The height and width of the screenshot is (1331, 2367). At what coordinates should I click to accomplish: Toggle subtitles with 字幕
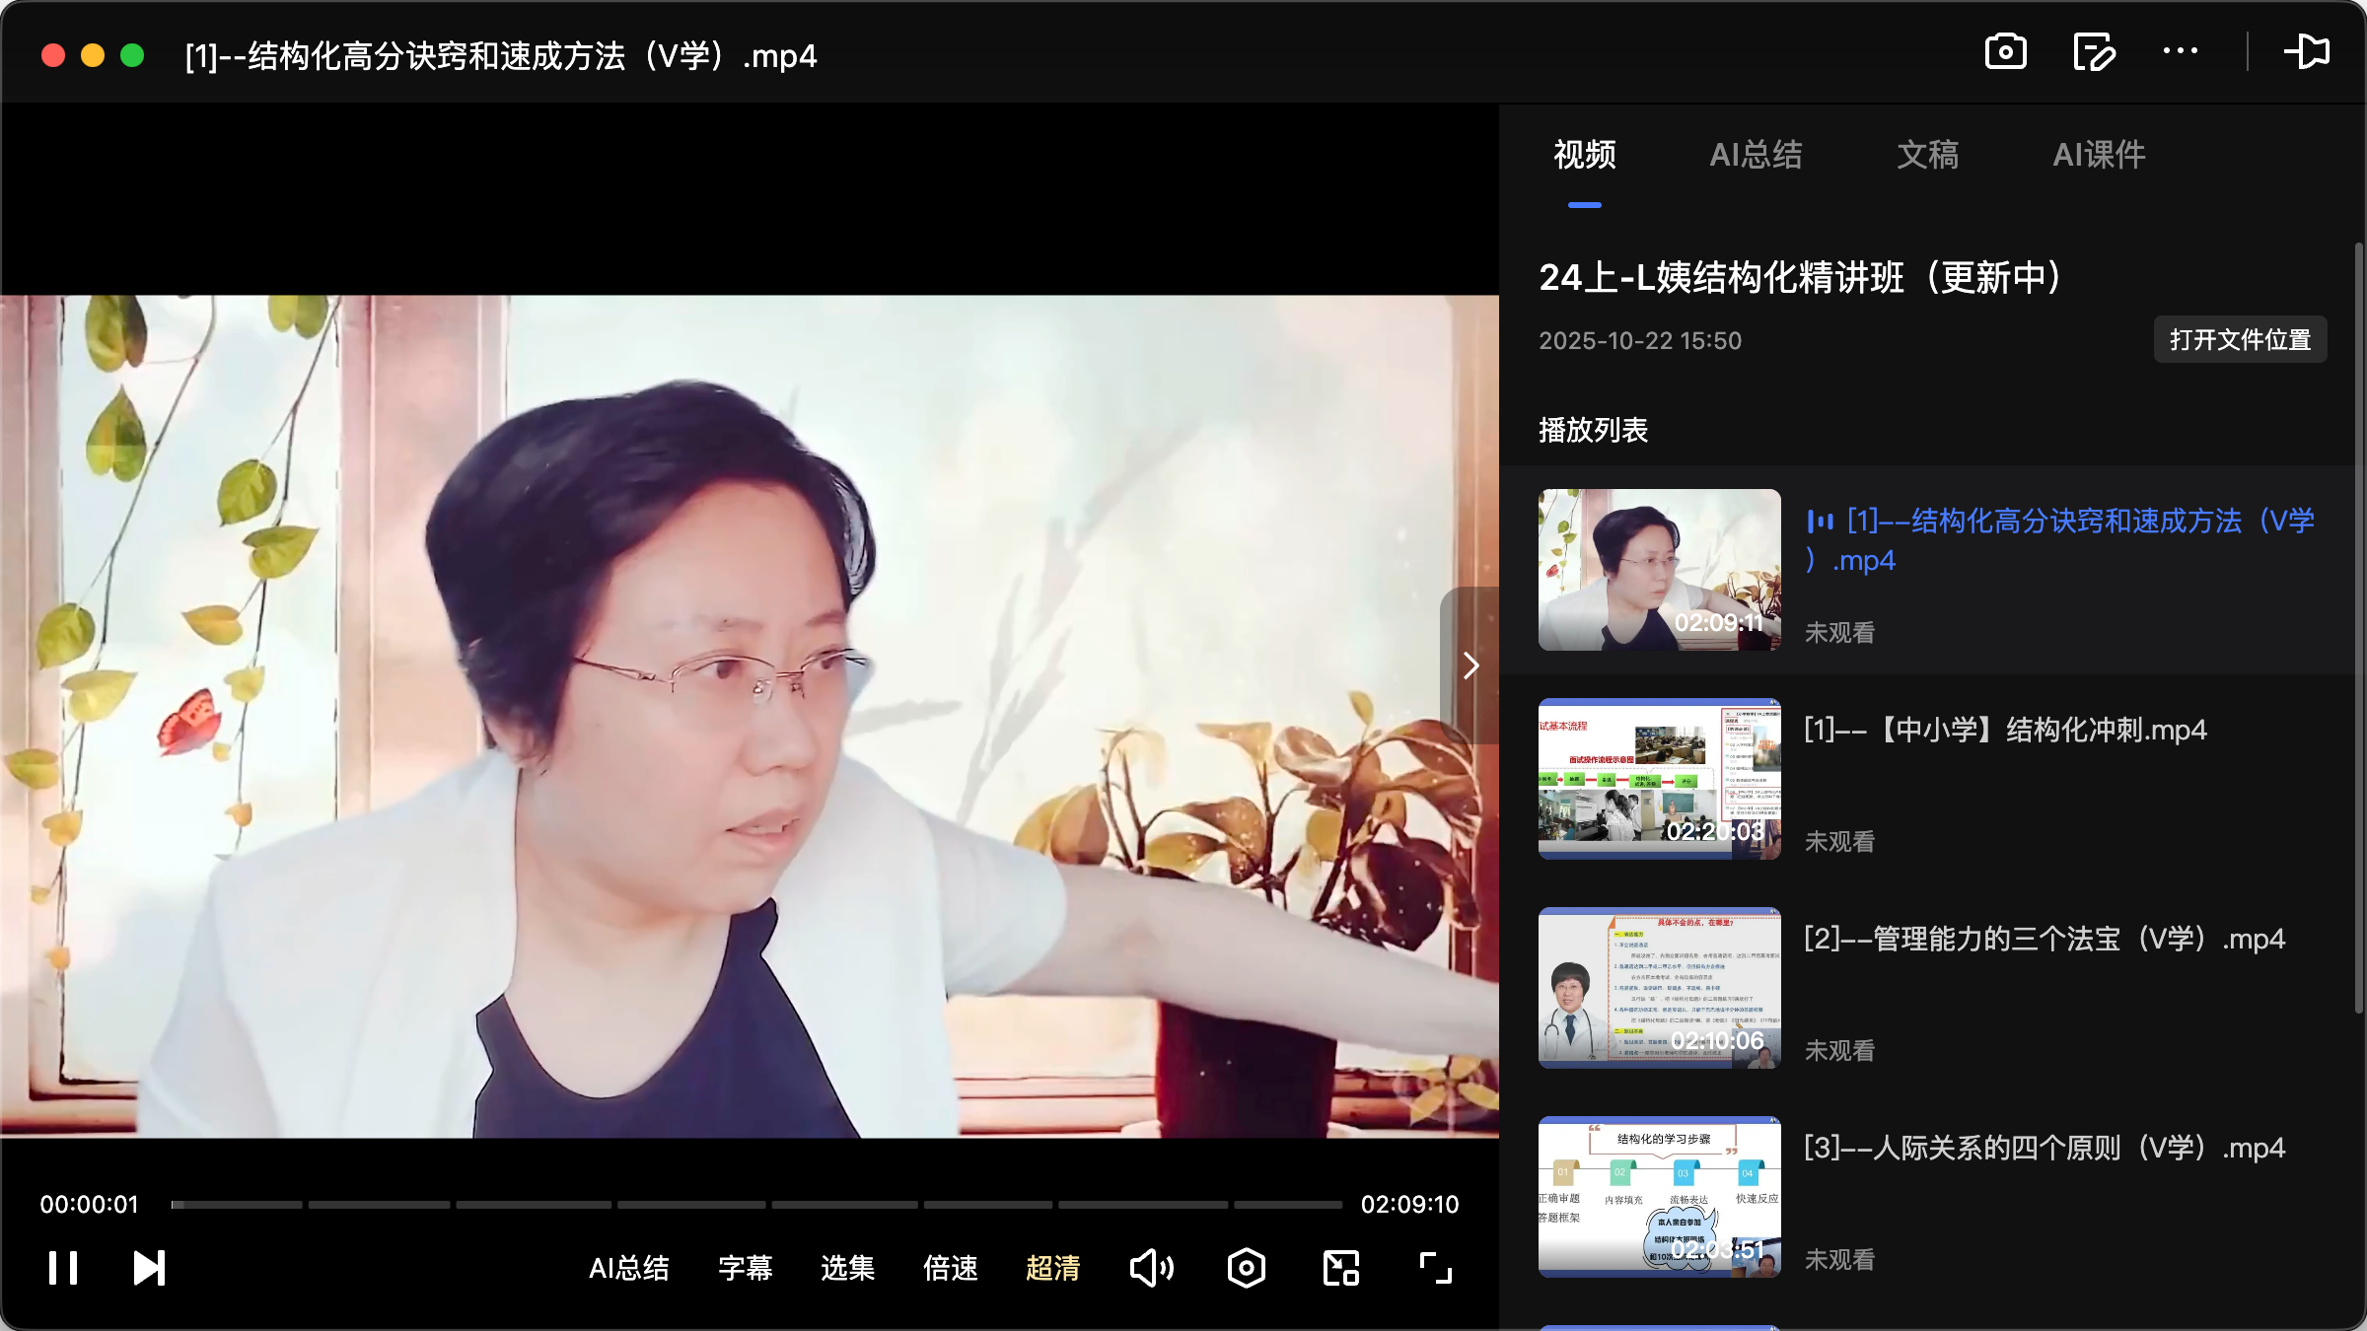coord(746,1269)
